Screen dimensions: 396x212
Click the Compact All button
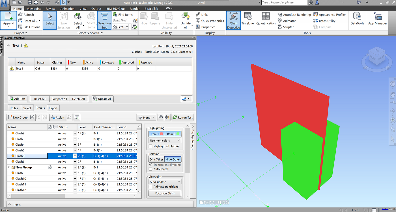point(59,99)
